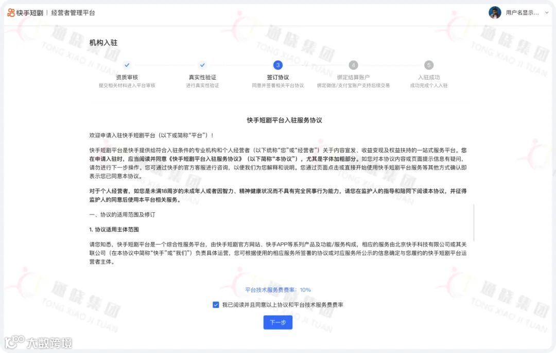Viewport: 556px width, 353px height.
Task: Click the 平台技术服务费费率: 10% text
Action: pyautogui.click(x=278, y=290)
